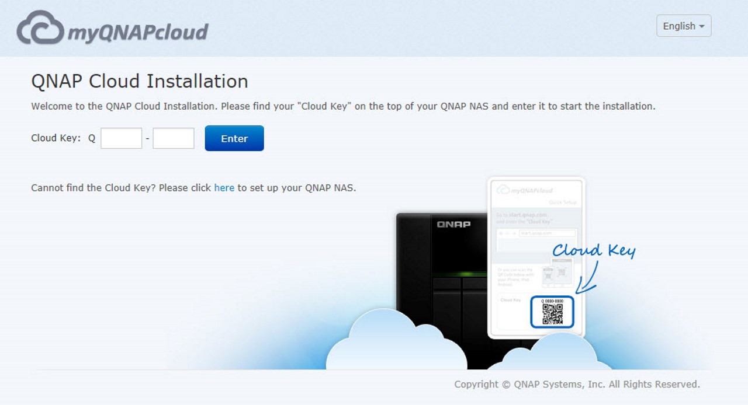Click the myQNAPcloud logo
This screenshot has width=748, height=405.
click(112, 28)
